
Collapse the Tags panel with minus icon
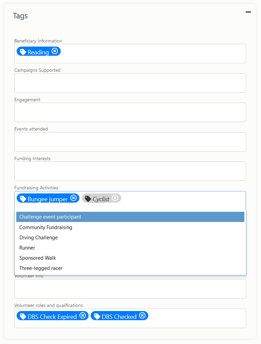[x=248, y=12]
